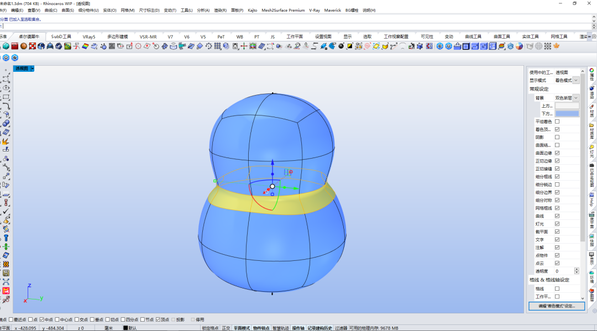
Task: Click the red-green crossed arrows gumball icon
Action: click(244, 46)
